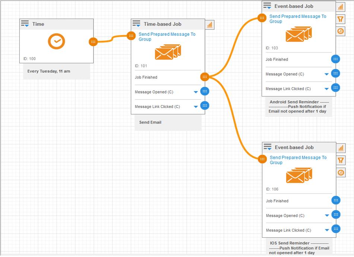
Task: Select the 'Event-based Job' title of node 106
Action: click(294, 147)
